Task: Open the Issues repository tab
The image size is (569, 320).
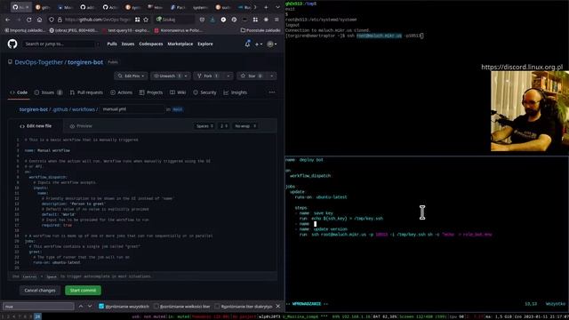Action: coord(48,92)
